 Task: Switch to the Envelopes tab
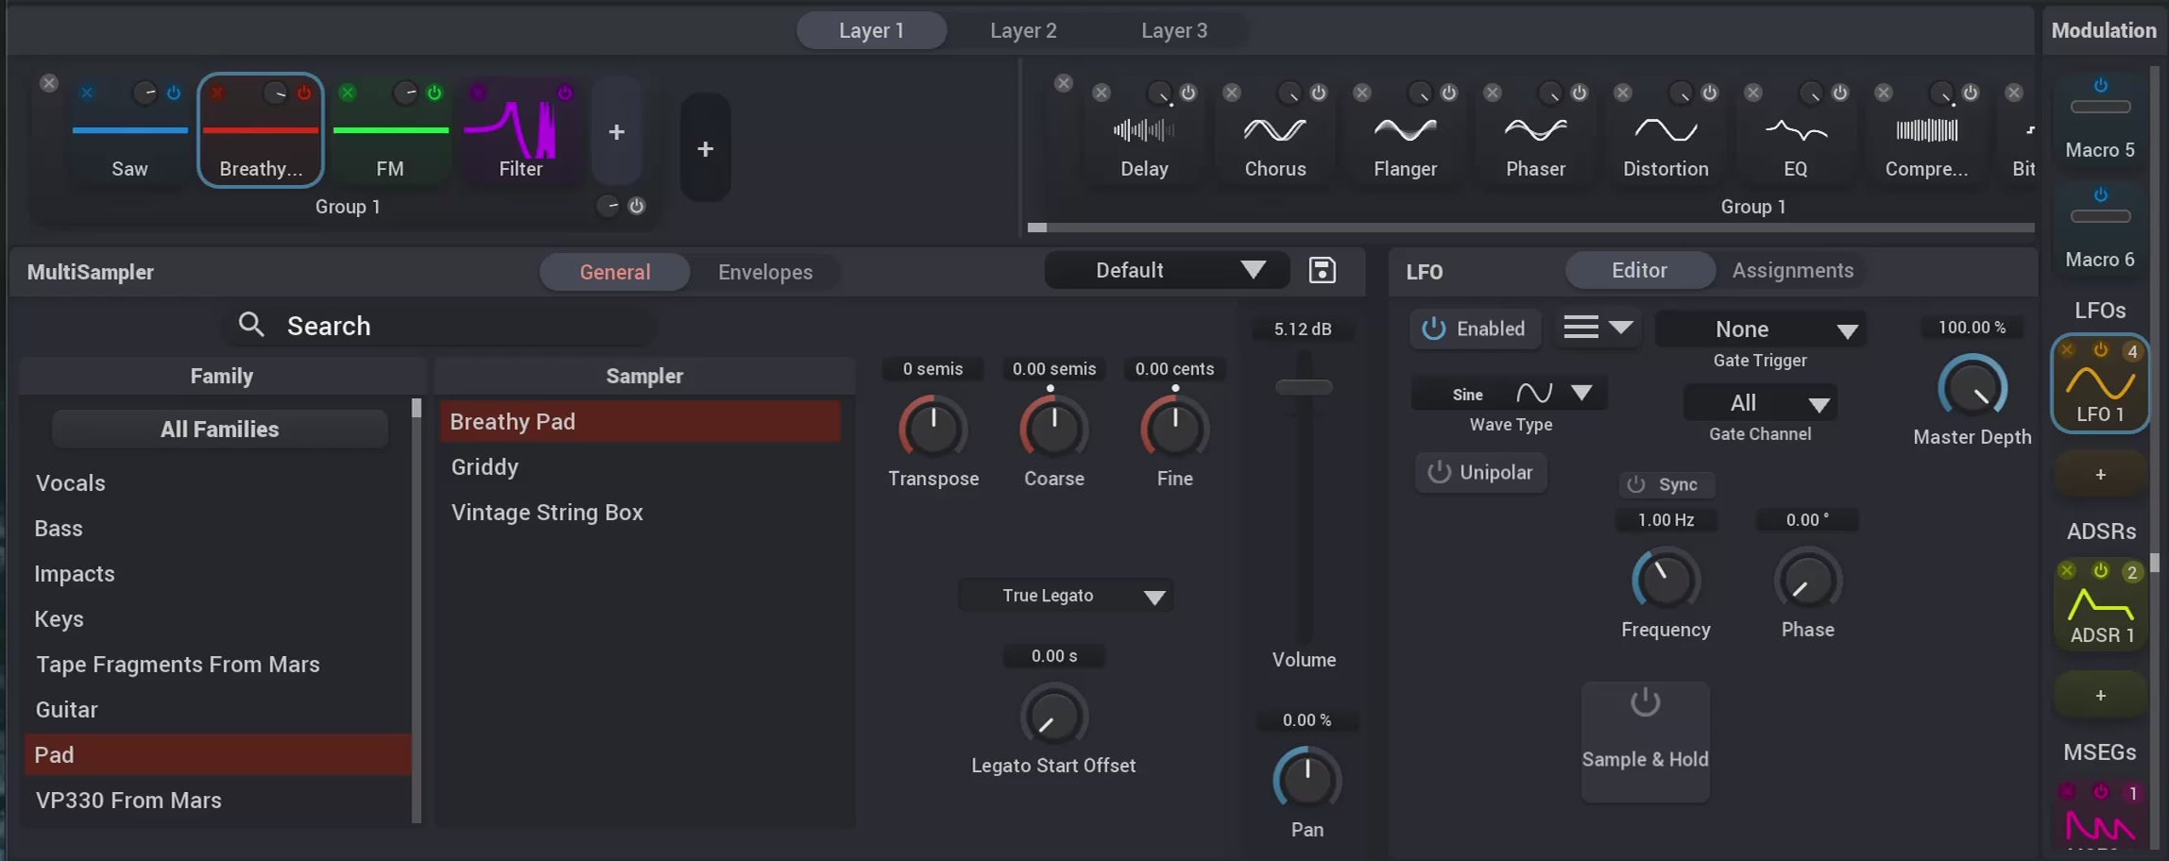click(765, 272)
